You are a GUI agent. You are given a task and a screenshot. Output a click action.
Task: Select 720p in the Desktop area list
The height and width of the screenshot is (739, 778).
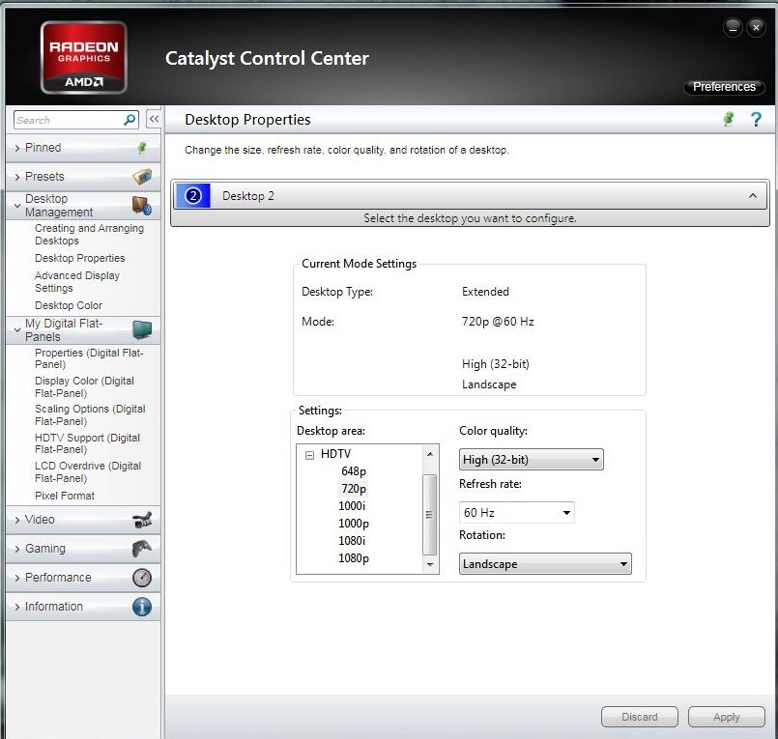(x=354, y=489)
